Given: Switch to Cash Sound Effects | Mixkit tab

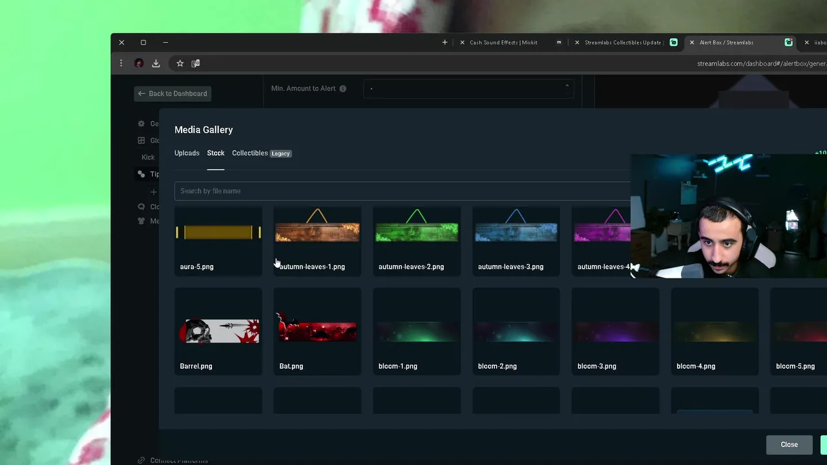Looking at the screenshot, I should 503,43.
